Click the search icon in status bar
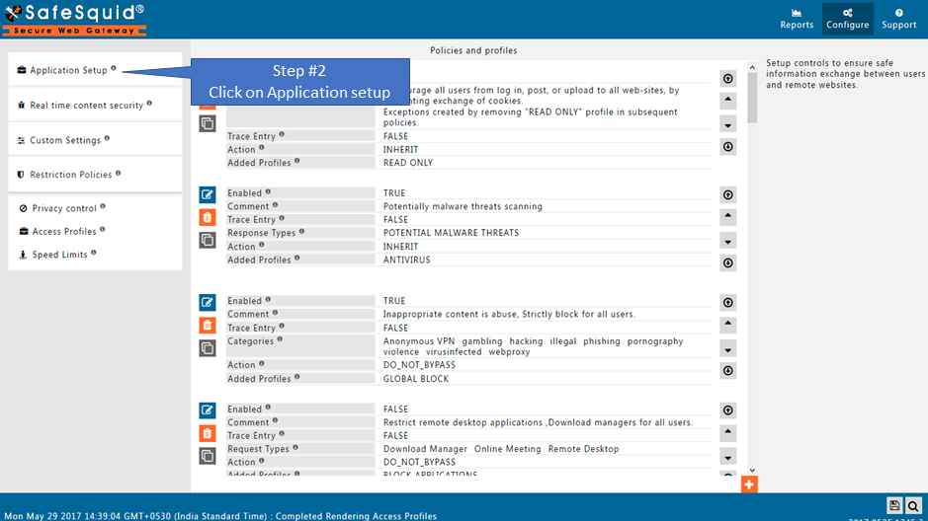The image size is (928, 521). coord(913,505)
